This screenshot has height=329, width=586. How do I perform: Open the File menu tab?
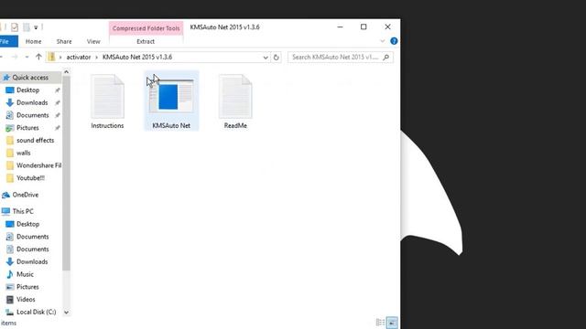click(x=7, y=41)
